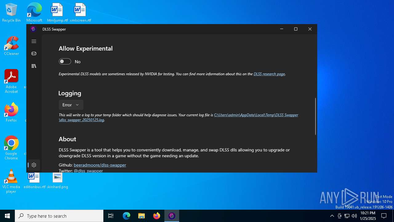Click the Logging section heading
Image resolution: width=394 pixels, height=222 pixels.
pos(70,93)
